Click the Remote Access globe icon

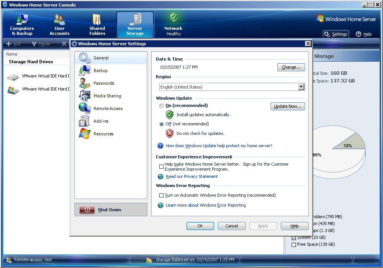click(85, 109)
